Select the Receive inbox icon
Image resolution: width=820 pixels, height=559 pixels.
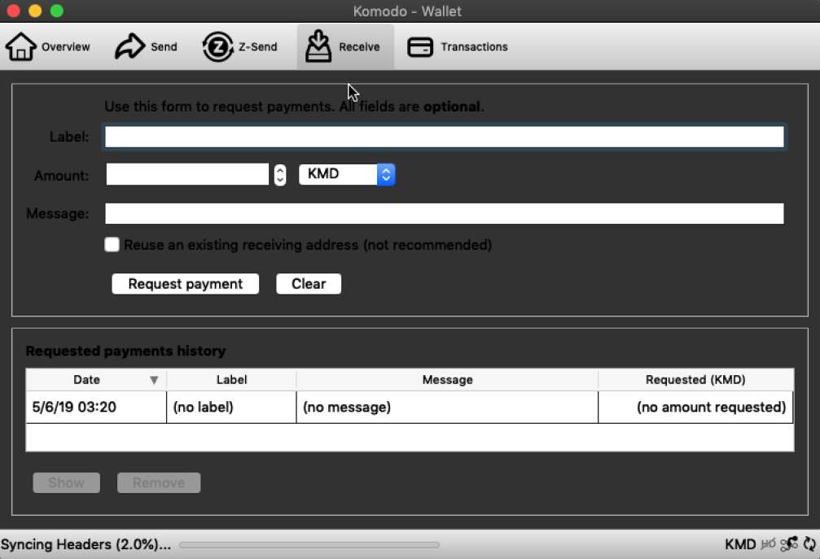[x=318, y=46]
